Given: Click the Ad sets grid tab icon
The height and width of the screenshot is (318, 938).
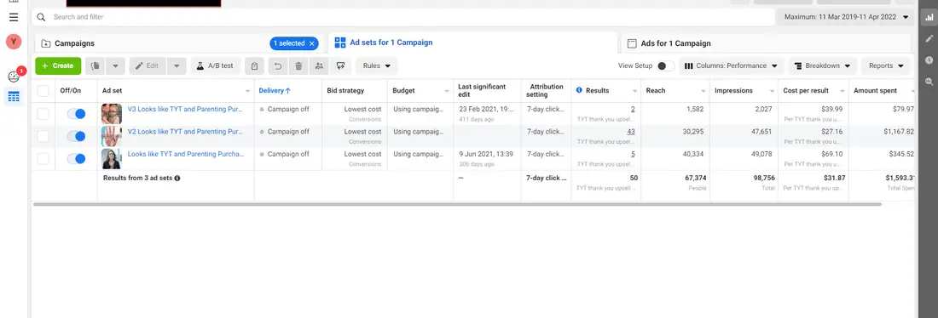Looking at the screenshot, I should (340, 43).
